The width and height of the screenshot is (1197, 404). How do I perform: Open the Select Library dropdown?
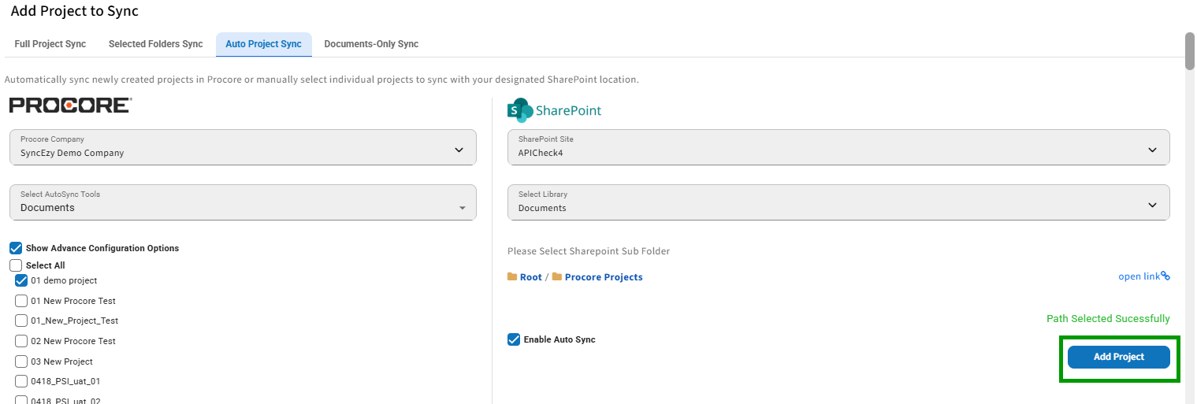[838, 202]
